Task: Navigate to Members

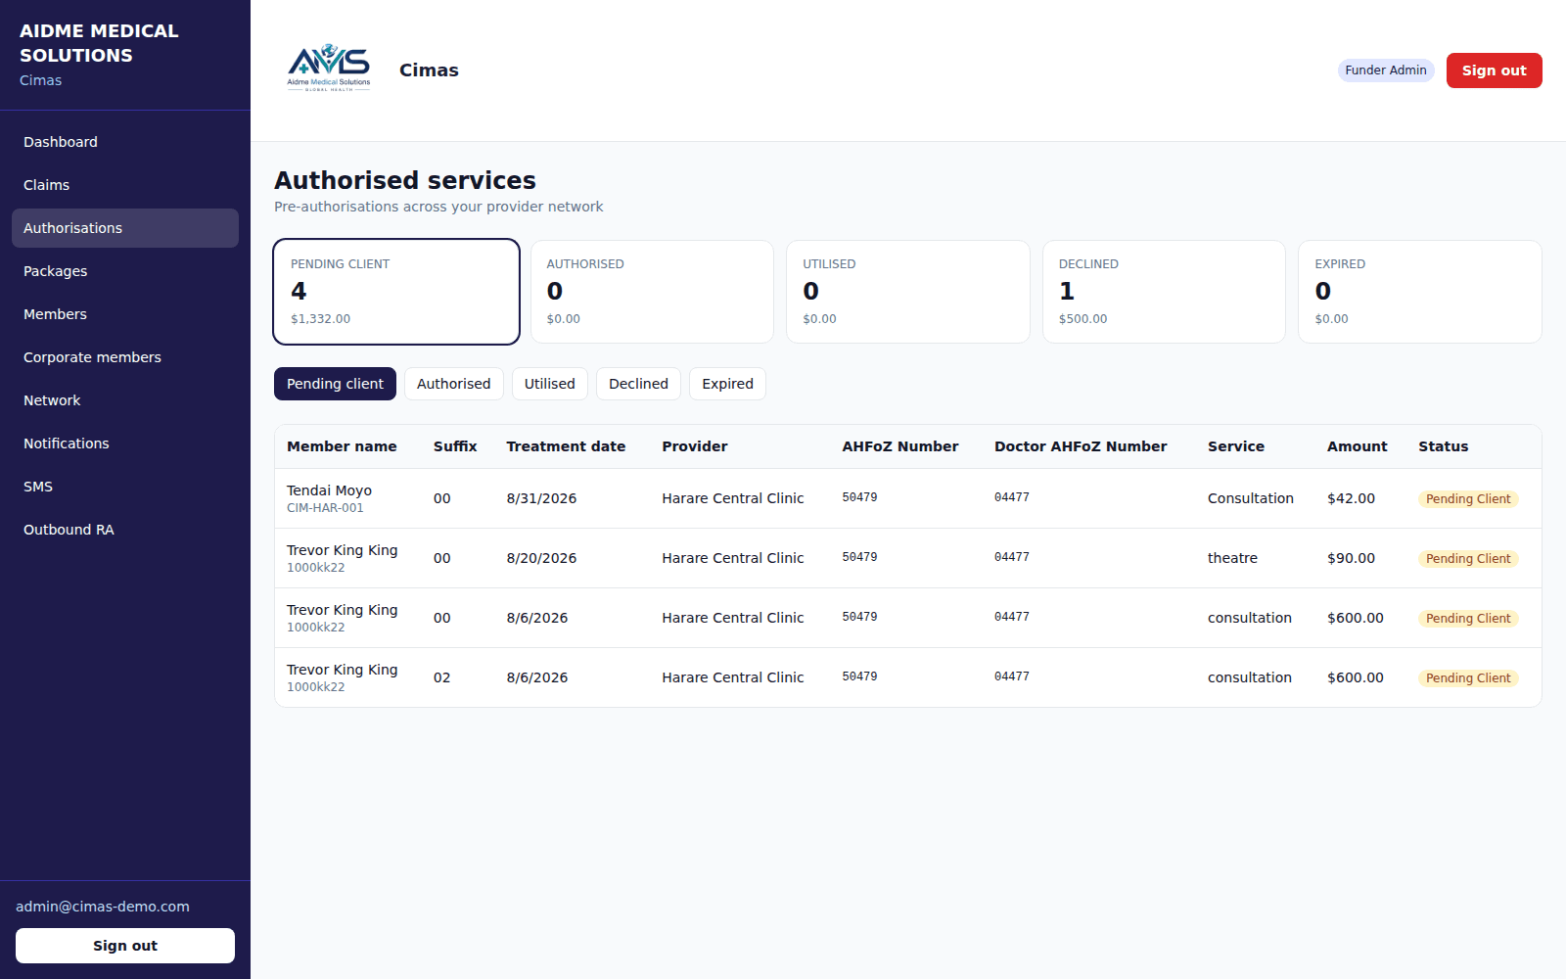Action: [125, 314]
